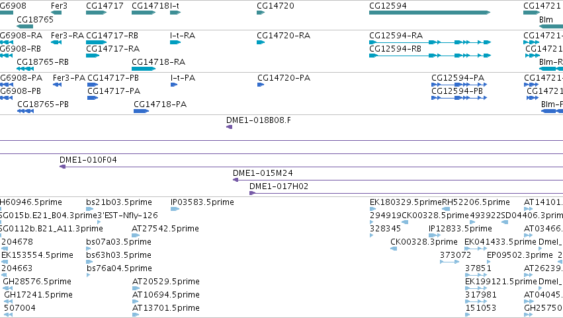Viewport: 563px width, 318px height.
Task: Click the CG18765 gene glyph
Action: (24, 26)
